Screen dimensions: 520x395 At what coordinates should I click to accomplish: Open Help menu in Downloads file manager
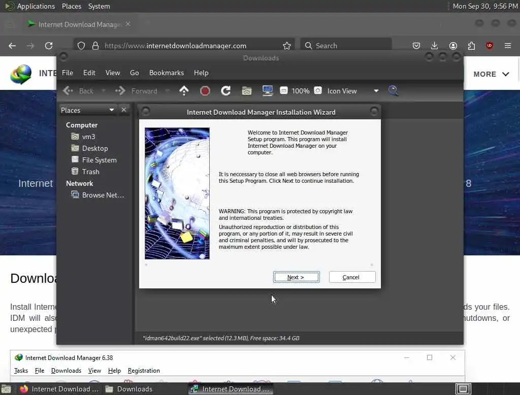tap(201, 73)
